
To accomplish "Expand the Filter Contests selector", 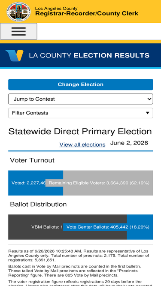I will click(81, 113).
